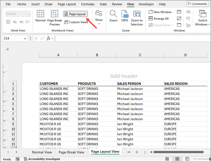
Task: Select the Normal View sheet tab
Action: pos(42,152)
